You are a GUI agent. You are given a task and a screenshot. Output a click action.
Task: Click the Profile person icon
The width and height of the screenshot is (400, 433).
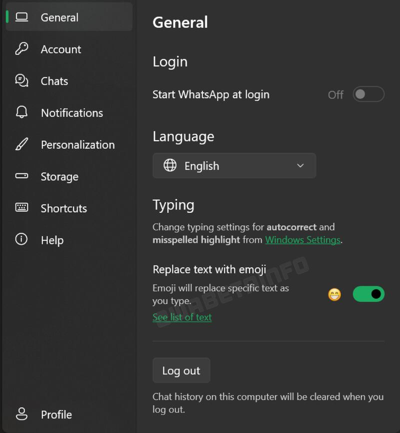pyautogui.click(x=22, y=414)
